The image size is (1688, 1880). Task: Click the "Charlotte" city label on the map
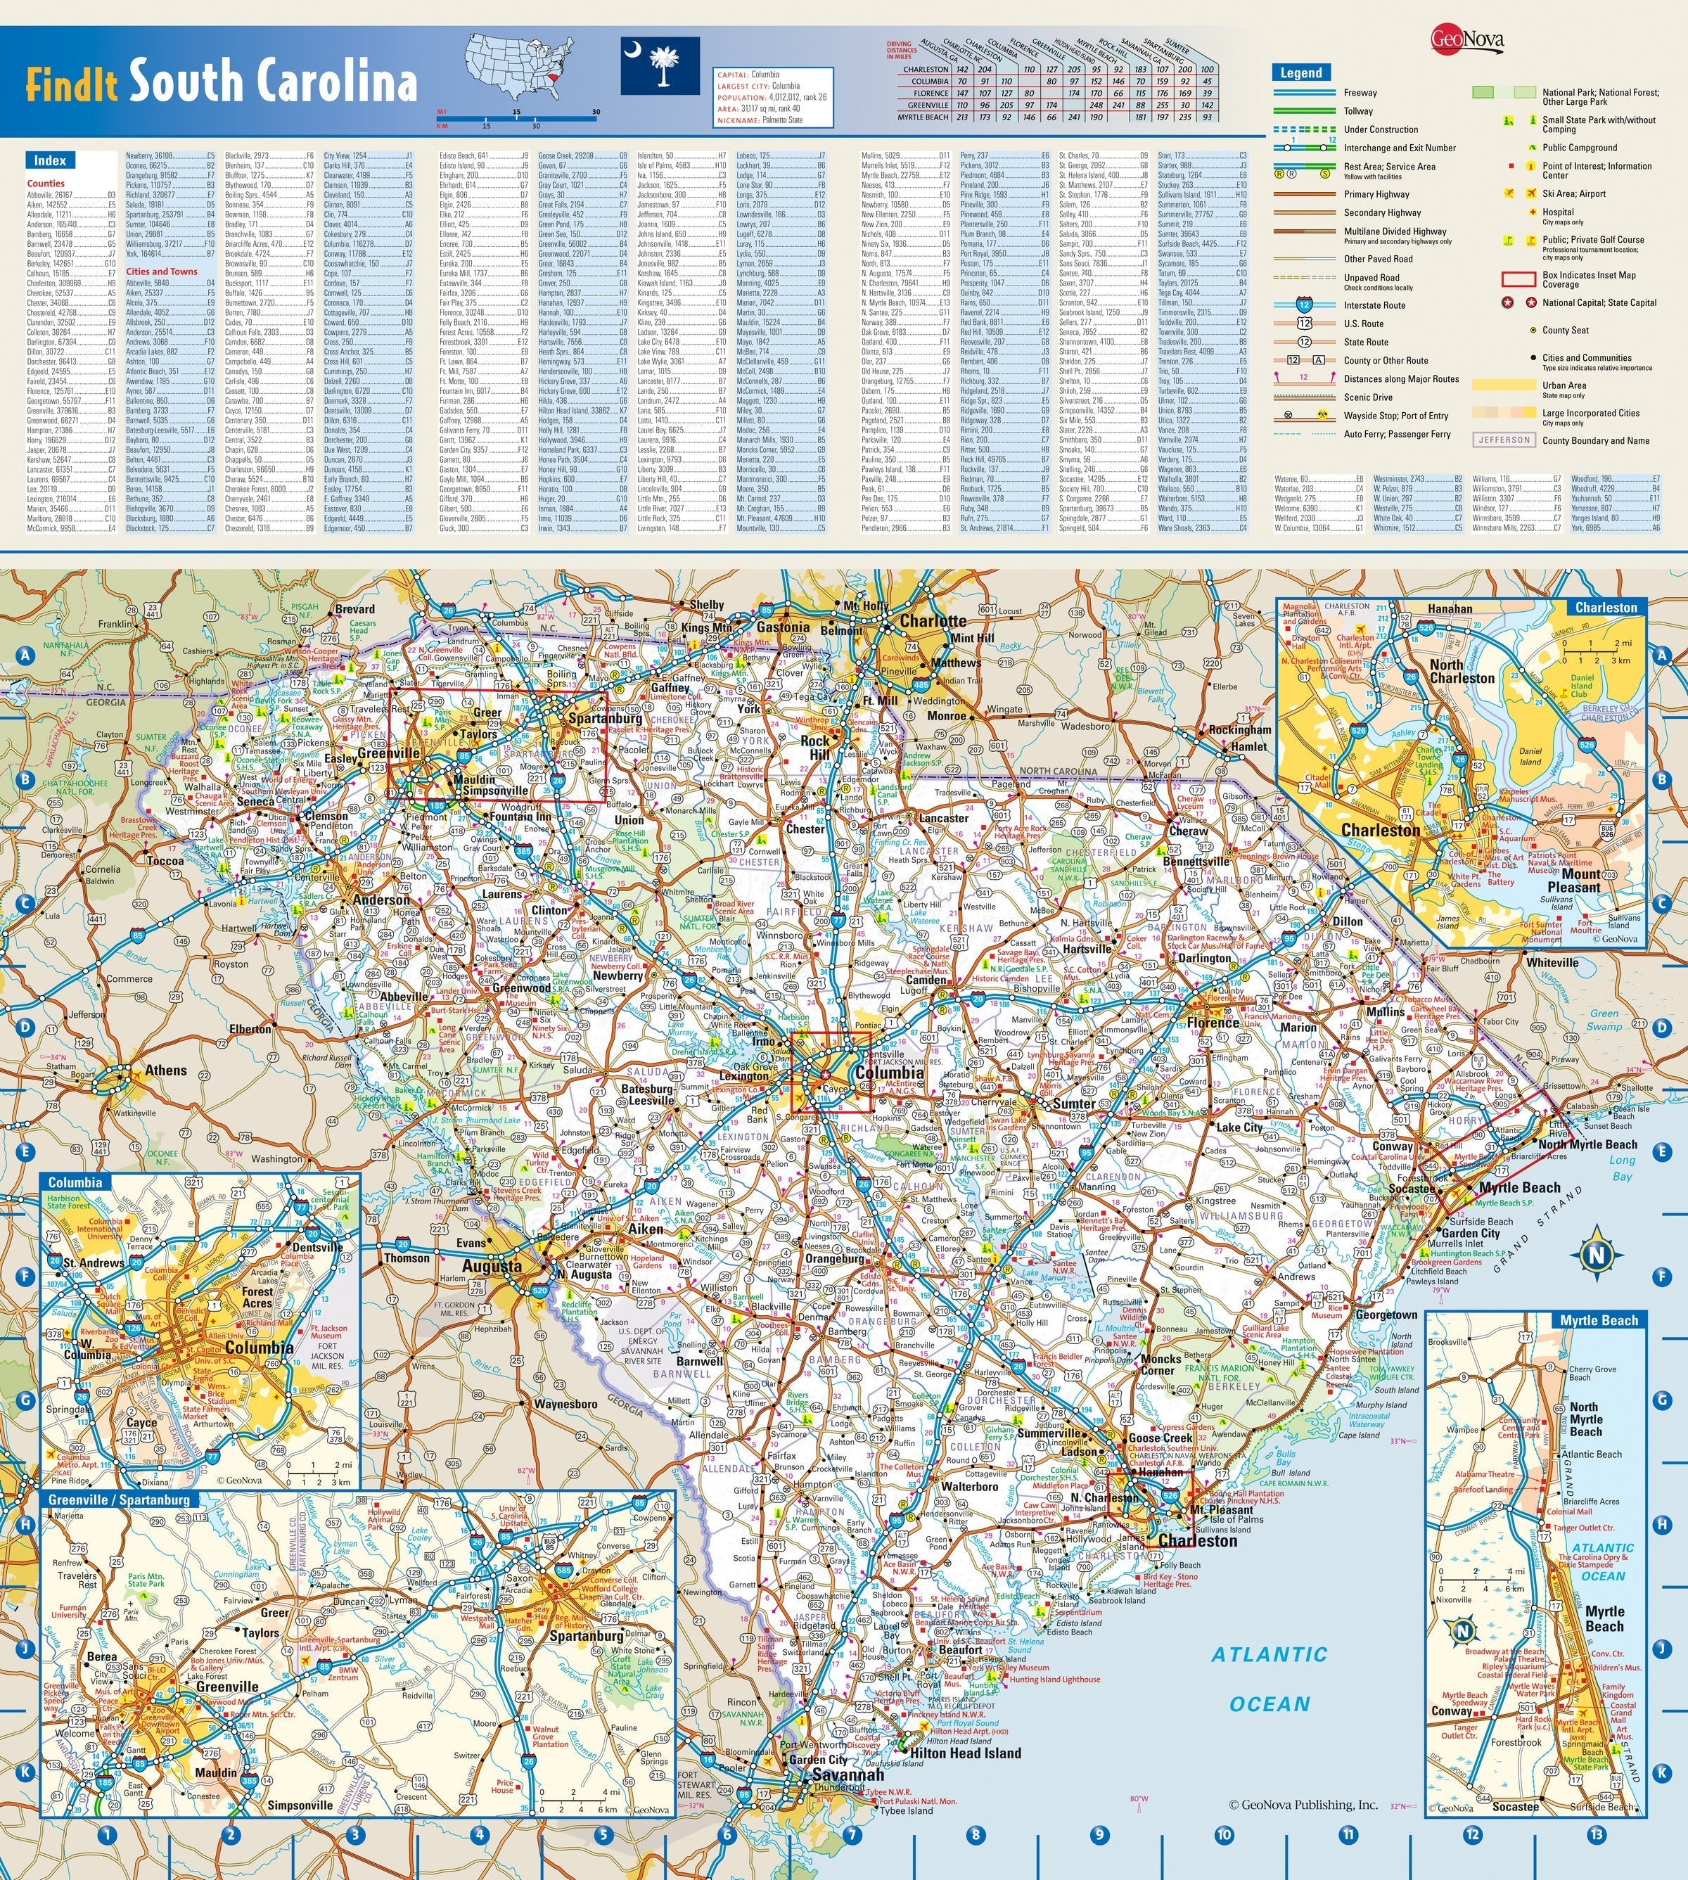933,620
